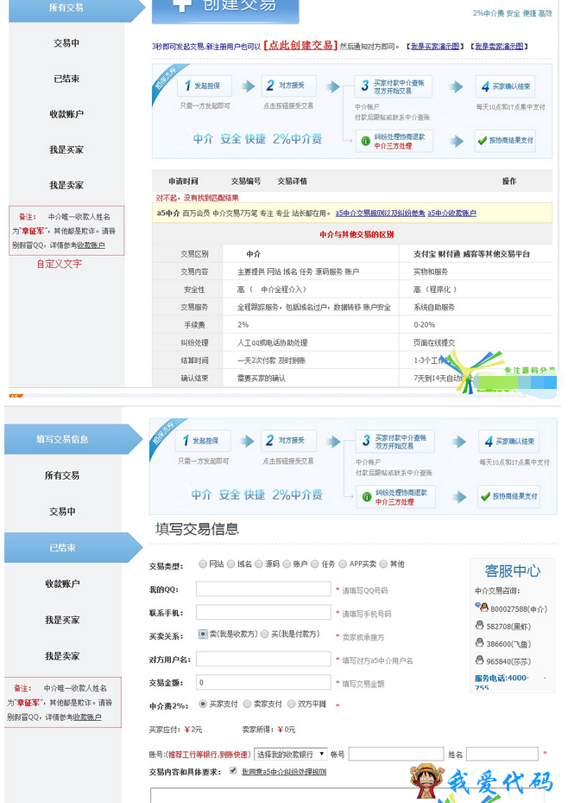Select the 任务 transaction type
This screenshot has width=568, height=803.
point(315,564)
